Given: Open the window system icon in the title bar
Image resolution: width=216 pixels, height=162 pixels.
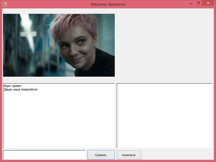Looking at the screenshot, I should (5, 4).
